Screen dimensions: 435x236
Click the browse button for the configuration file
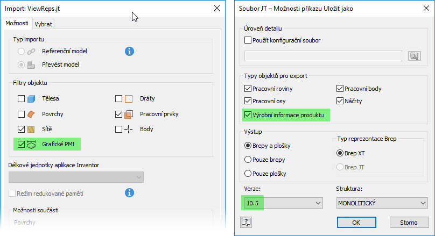point(414,56)
